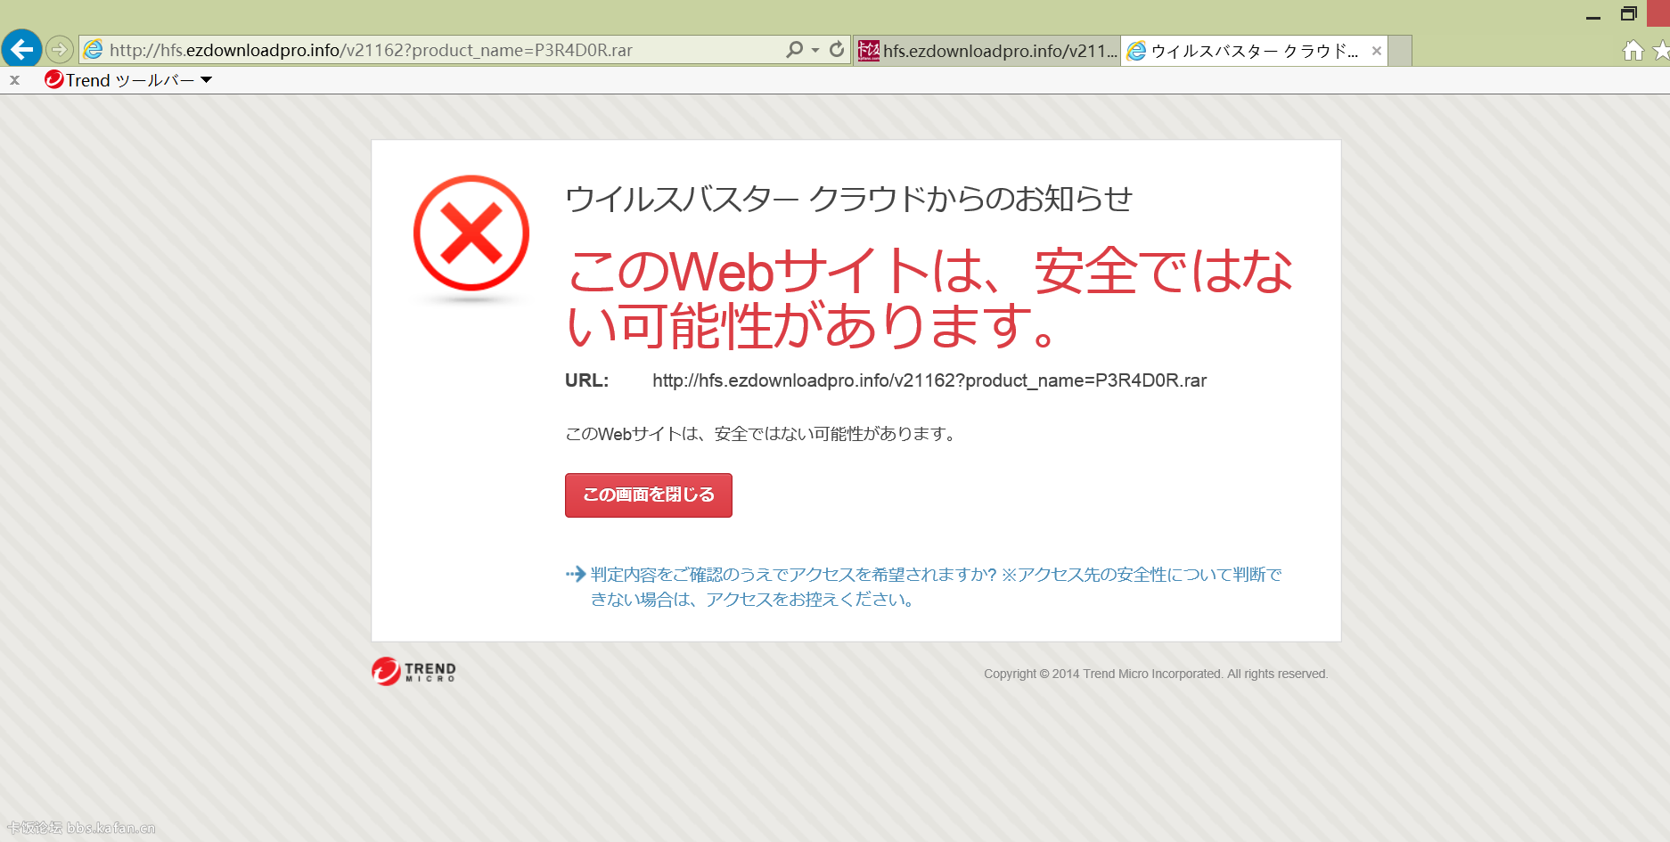Click the Internet Explorer page icon in address bar
Viewport: 1670px width, 842px height.
pyautogui.click(x=94, y=51)
